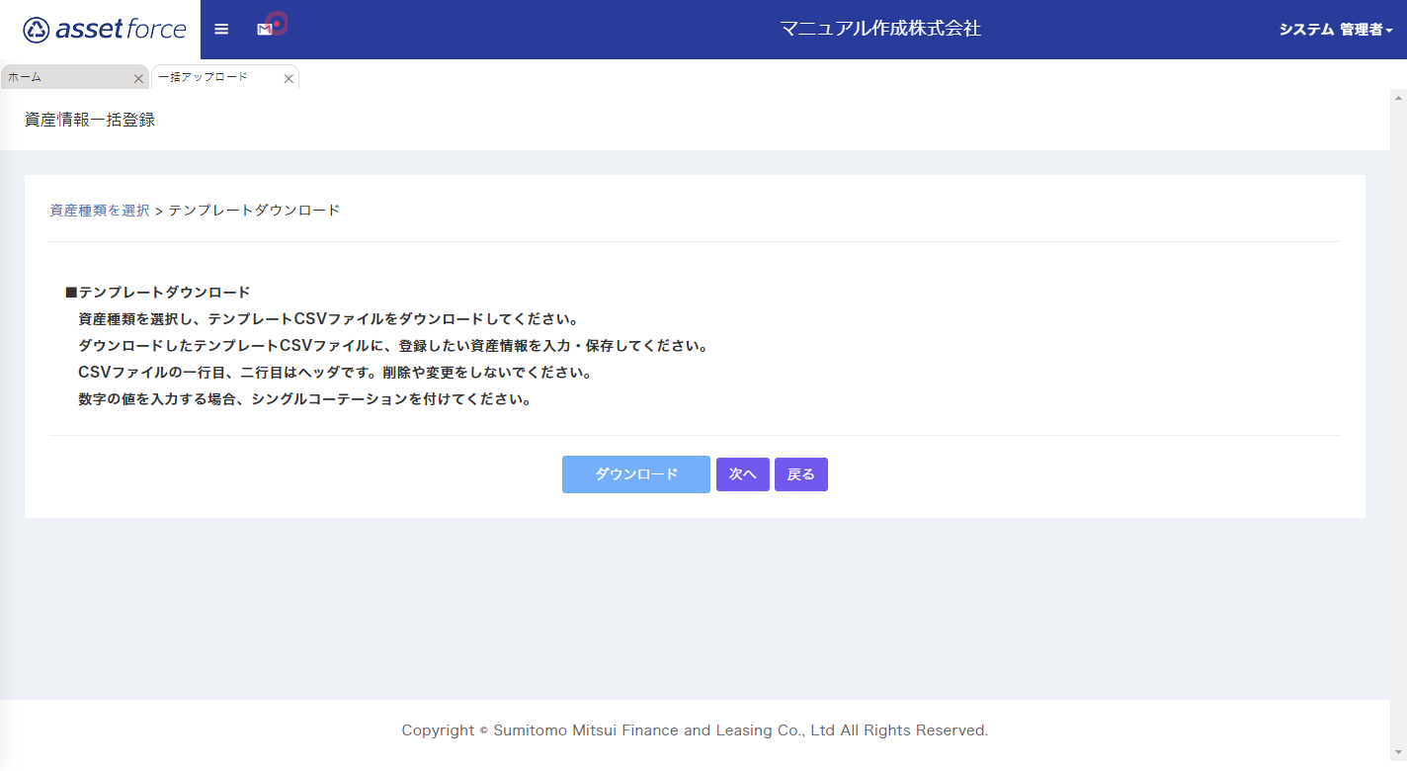Click the scrollbar down arrow

point(1398,755)
